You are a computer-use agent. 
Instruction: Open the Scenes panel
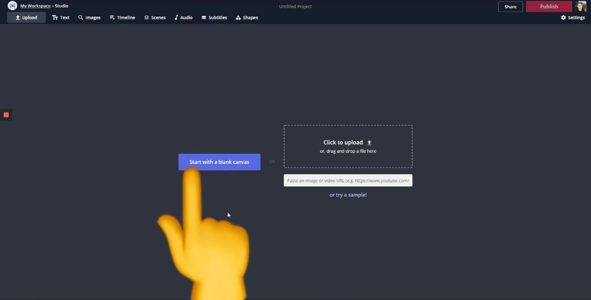click(155, 18)
